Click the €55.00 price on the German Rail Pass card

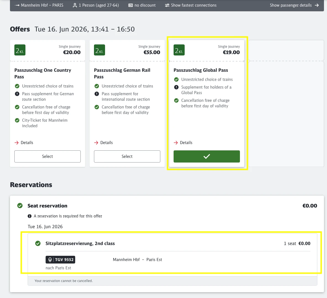point(152,52)
